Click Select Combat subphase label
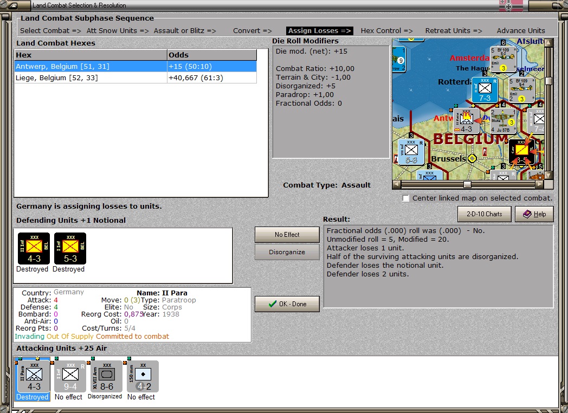This screenshot has width=568, height=413. pos(50,31)
